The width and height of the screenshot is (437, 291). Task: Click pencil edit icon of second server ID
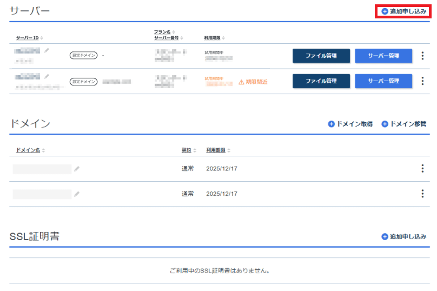click(47, 76)
